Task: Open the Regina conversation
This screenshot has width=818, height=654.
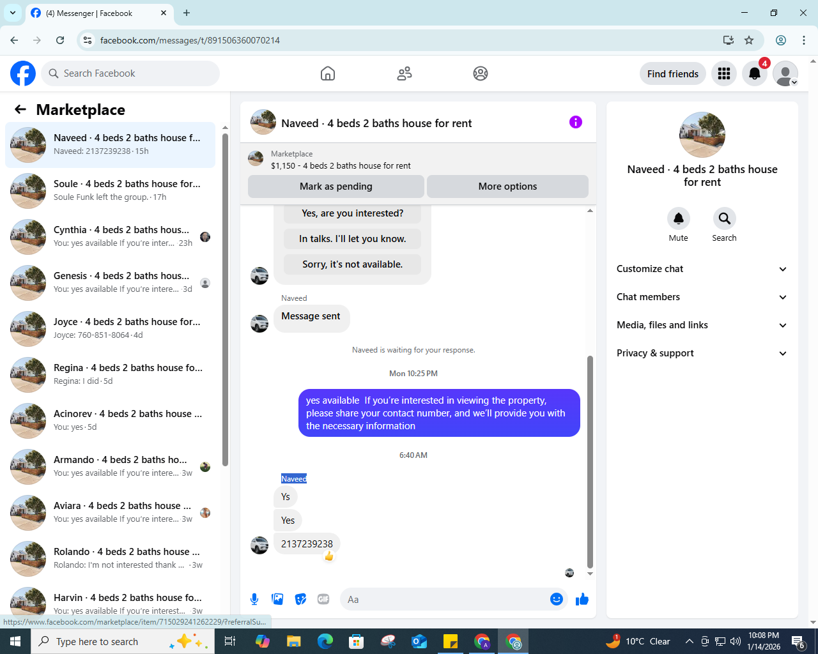Action: tap(111, 375)
